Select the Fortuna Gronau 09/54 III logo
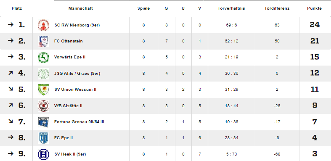The width and height of the screenshot is (331, 161). click(x=43, y=122)
